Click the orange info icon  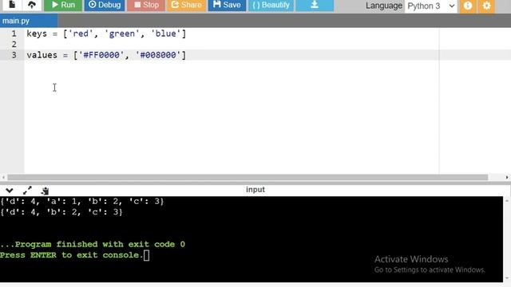click(x=468, y=6)
